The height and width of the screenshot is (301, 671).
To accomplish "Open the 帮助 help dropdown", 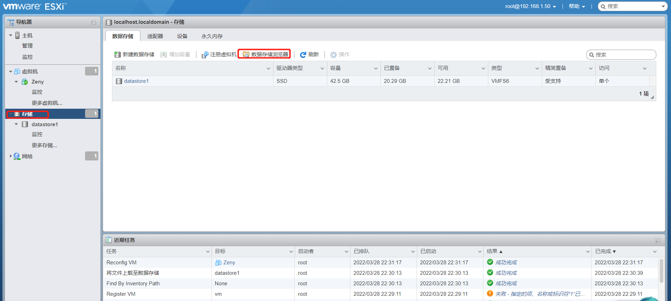I will point(577,6).
